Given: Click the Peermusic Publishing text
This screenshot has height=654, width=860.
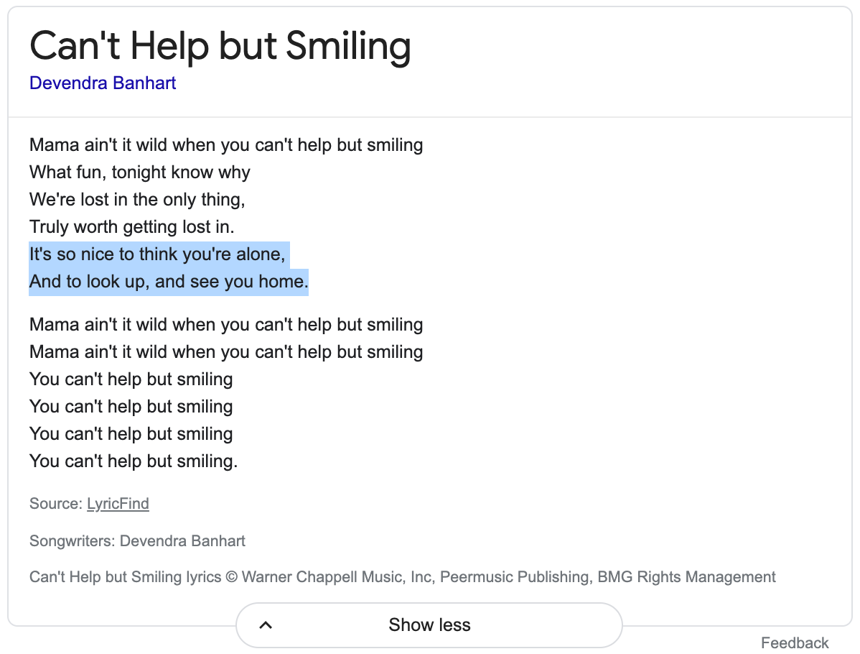Looking at the screenshot, I should pos(515,576).
